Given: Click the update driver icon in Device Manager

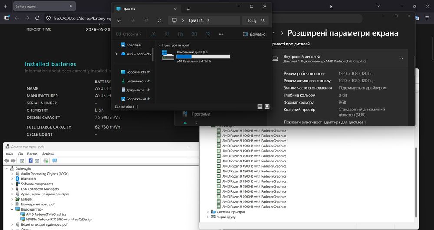Looking at the screenshot, I should (46, 160).
